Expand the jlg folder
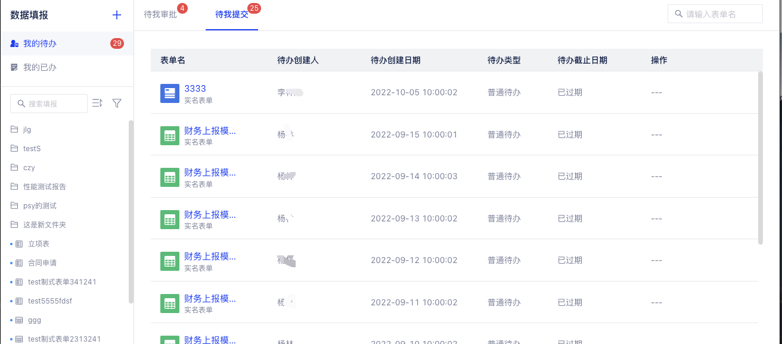Screen dimensions: 782x344 tap(27, 130)
